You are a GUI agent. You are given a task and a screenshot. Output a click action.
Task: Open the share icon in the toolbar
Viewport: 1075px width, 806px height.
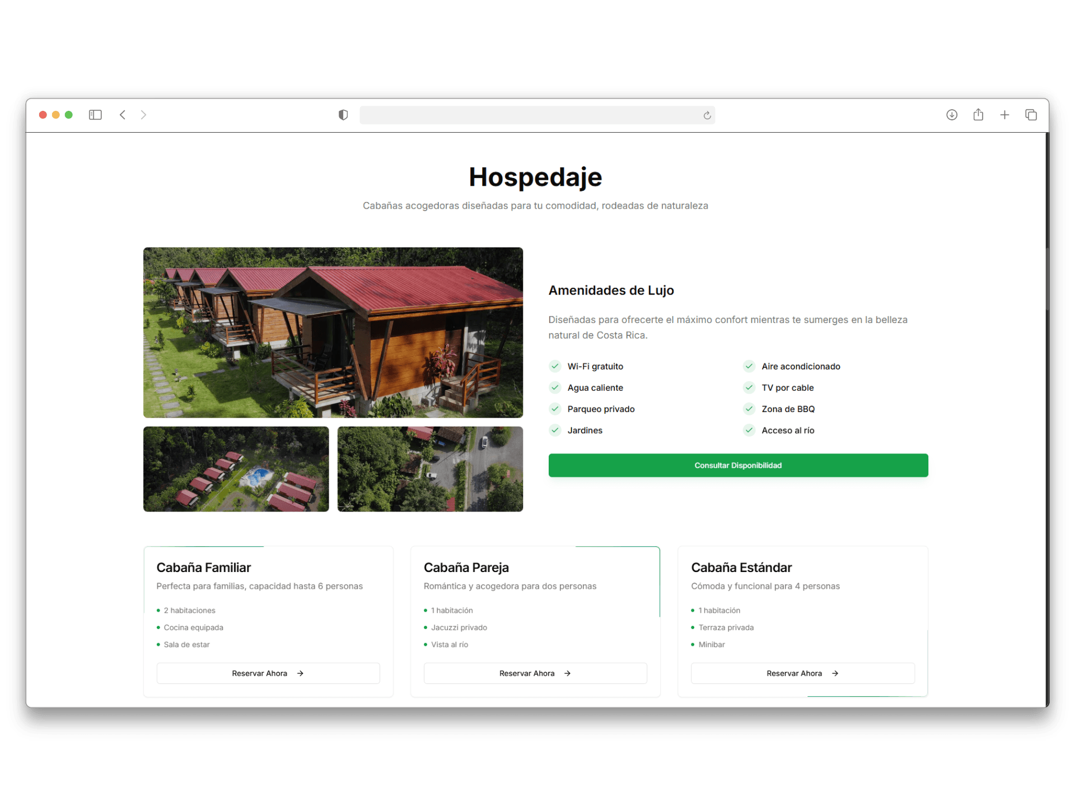tap(978, 115)
